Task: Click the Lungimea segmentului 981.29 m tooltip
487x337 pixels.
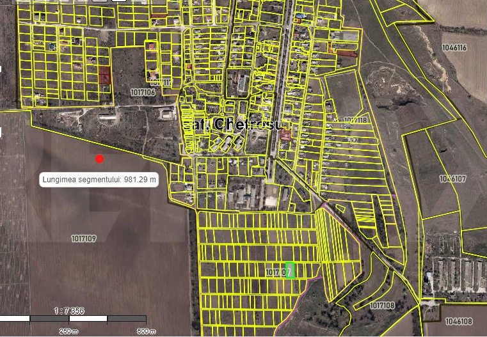Action: tap(99, 180)
